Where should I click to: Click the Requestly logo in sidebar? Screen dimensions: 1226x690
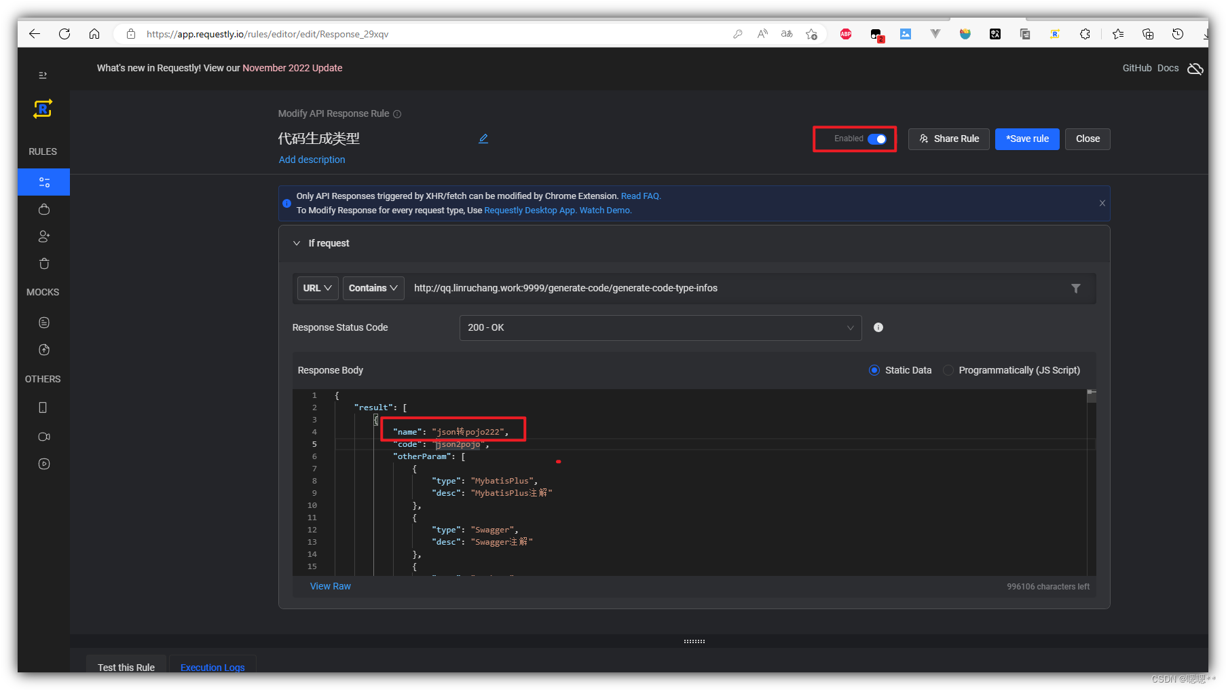43,109
